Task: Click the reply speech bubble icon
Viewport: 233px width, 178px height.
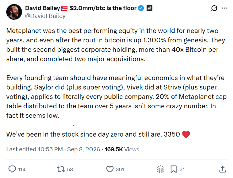Action: [12, 169]
